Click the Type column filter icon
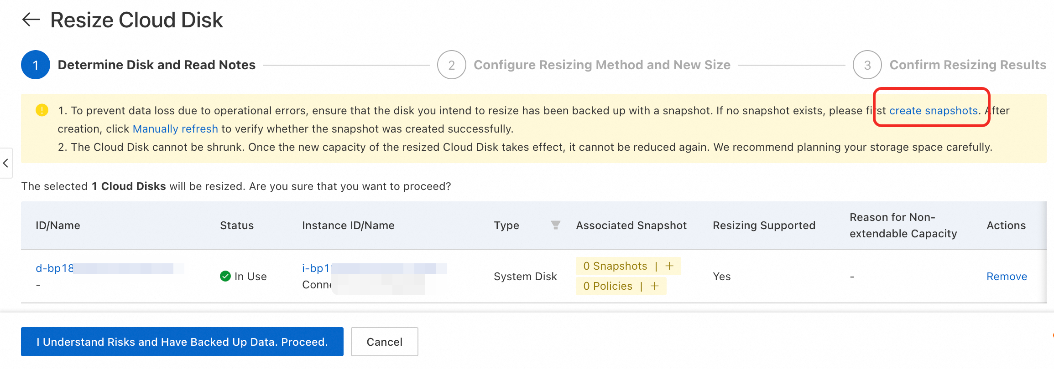 (x=555, y=225)
